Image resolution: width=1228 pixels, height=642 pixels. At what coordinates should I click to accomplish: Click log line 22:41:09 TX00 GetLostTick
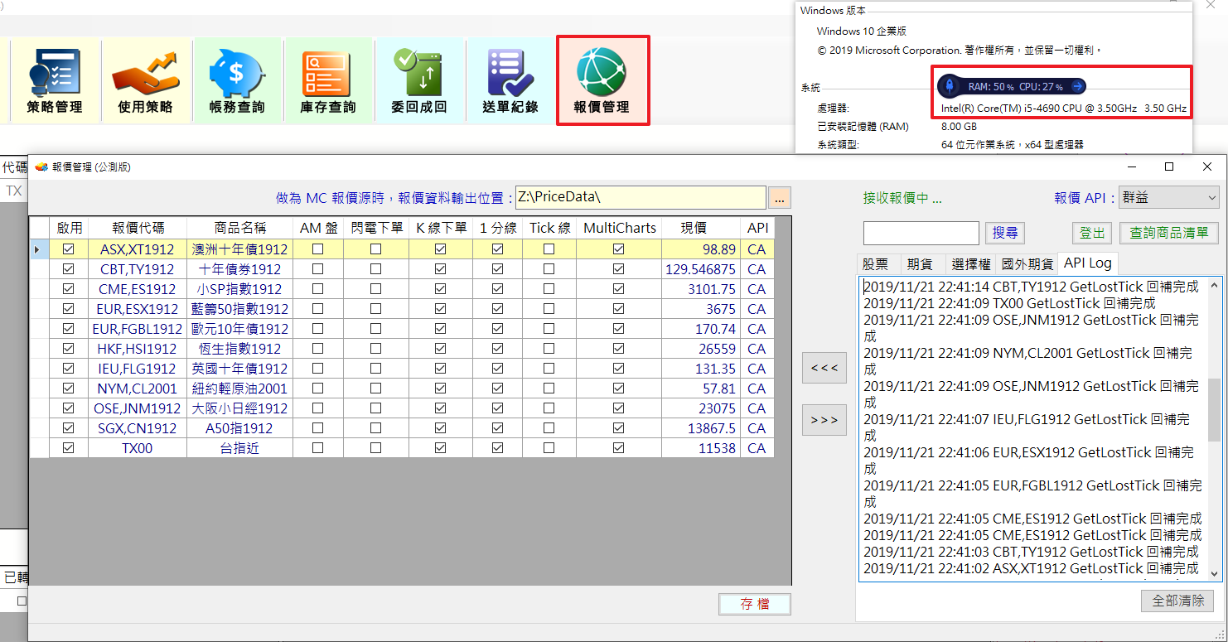(x=1009, y=303)
